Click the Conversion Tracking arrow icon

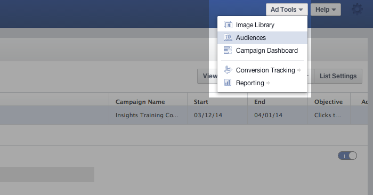pyautogui.click(x=228, y=70)
